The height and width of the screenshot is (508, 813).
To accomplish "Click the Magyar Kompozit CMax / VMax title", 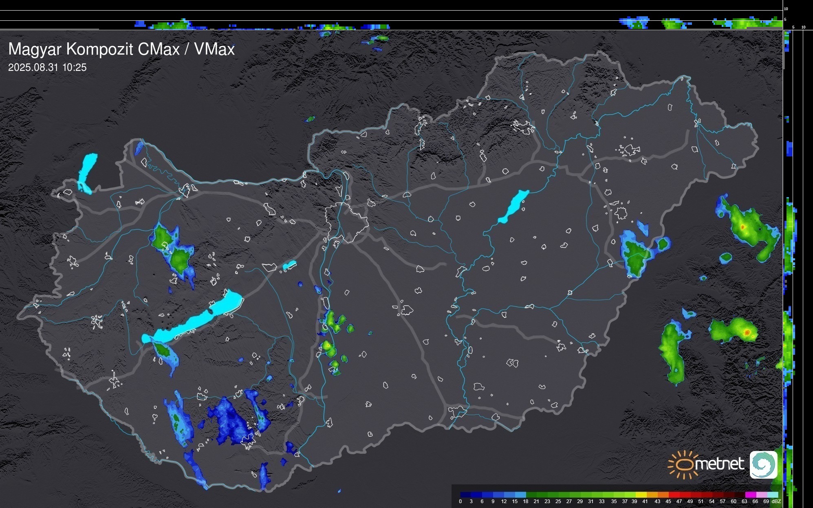I will coord(121,49).
